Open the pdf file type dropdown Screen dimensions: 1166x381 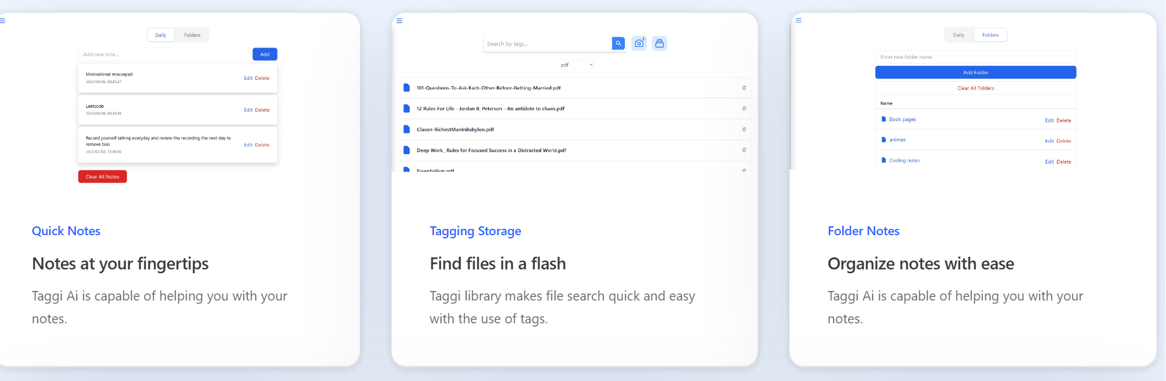coord(576,65)
